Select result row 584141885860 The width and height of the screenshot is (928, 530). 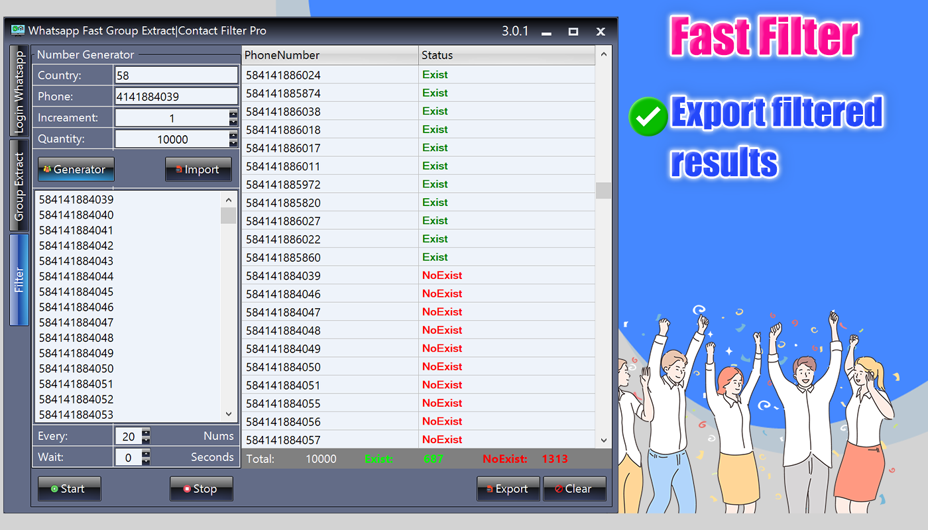coord(418,257)
